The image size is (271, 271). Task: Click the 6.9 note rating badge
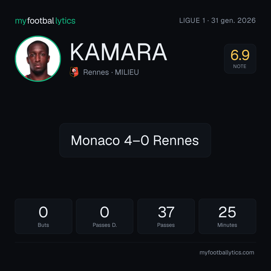(x=240, y=58)
